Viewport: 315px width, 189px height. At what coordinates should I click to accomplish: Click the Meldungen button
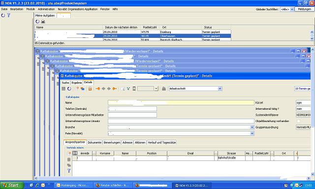[x=304, y=9]
